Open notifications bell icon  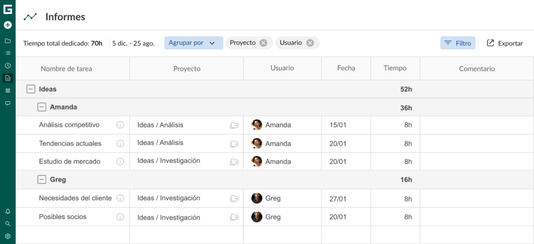click(7, 211)
